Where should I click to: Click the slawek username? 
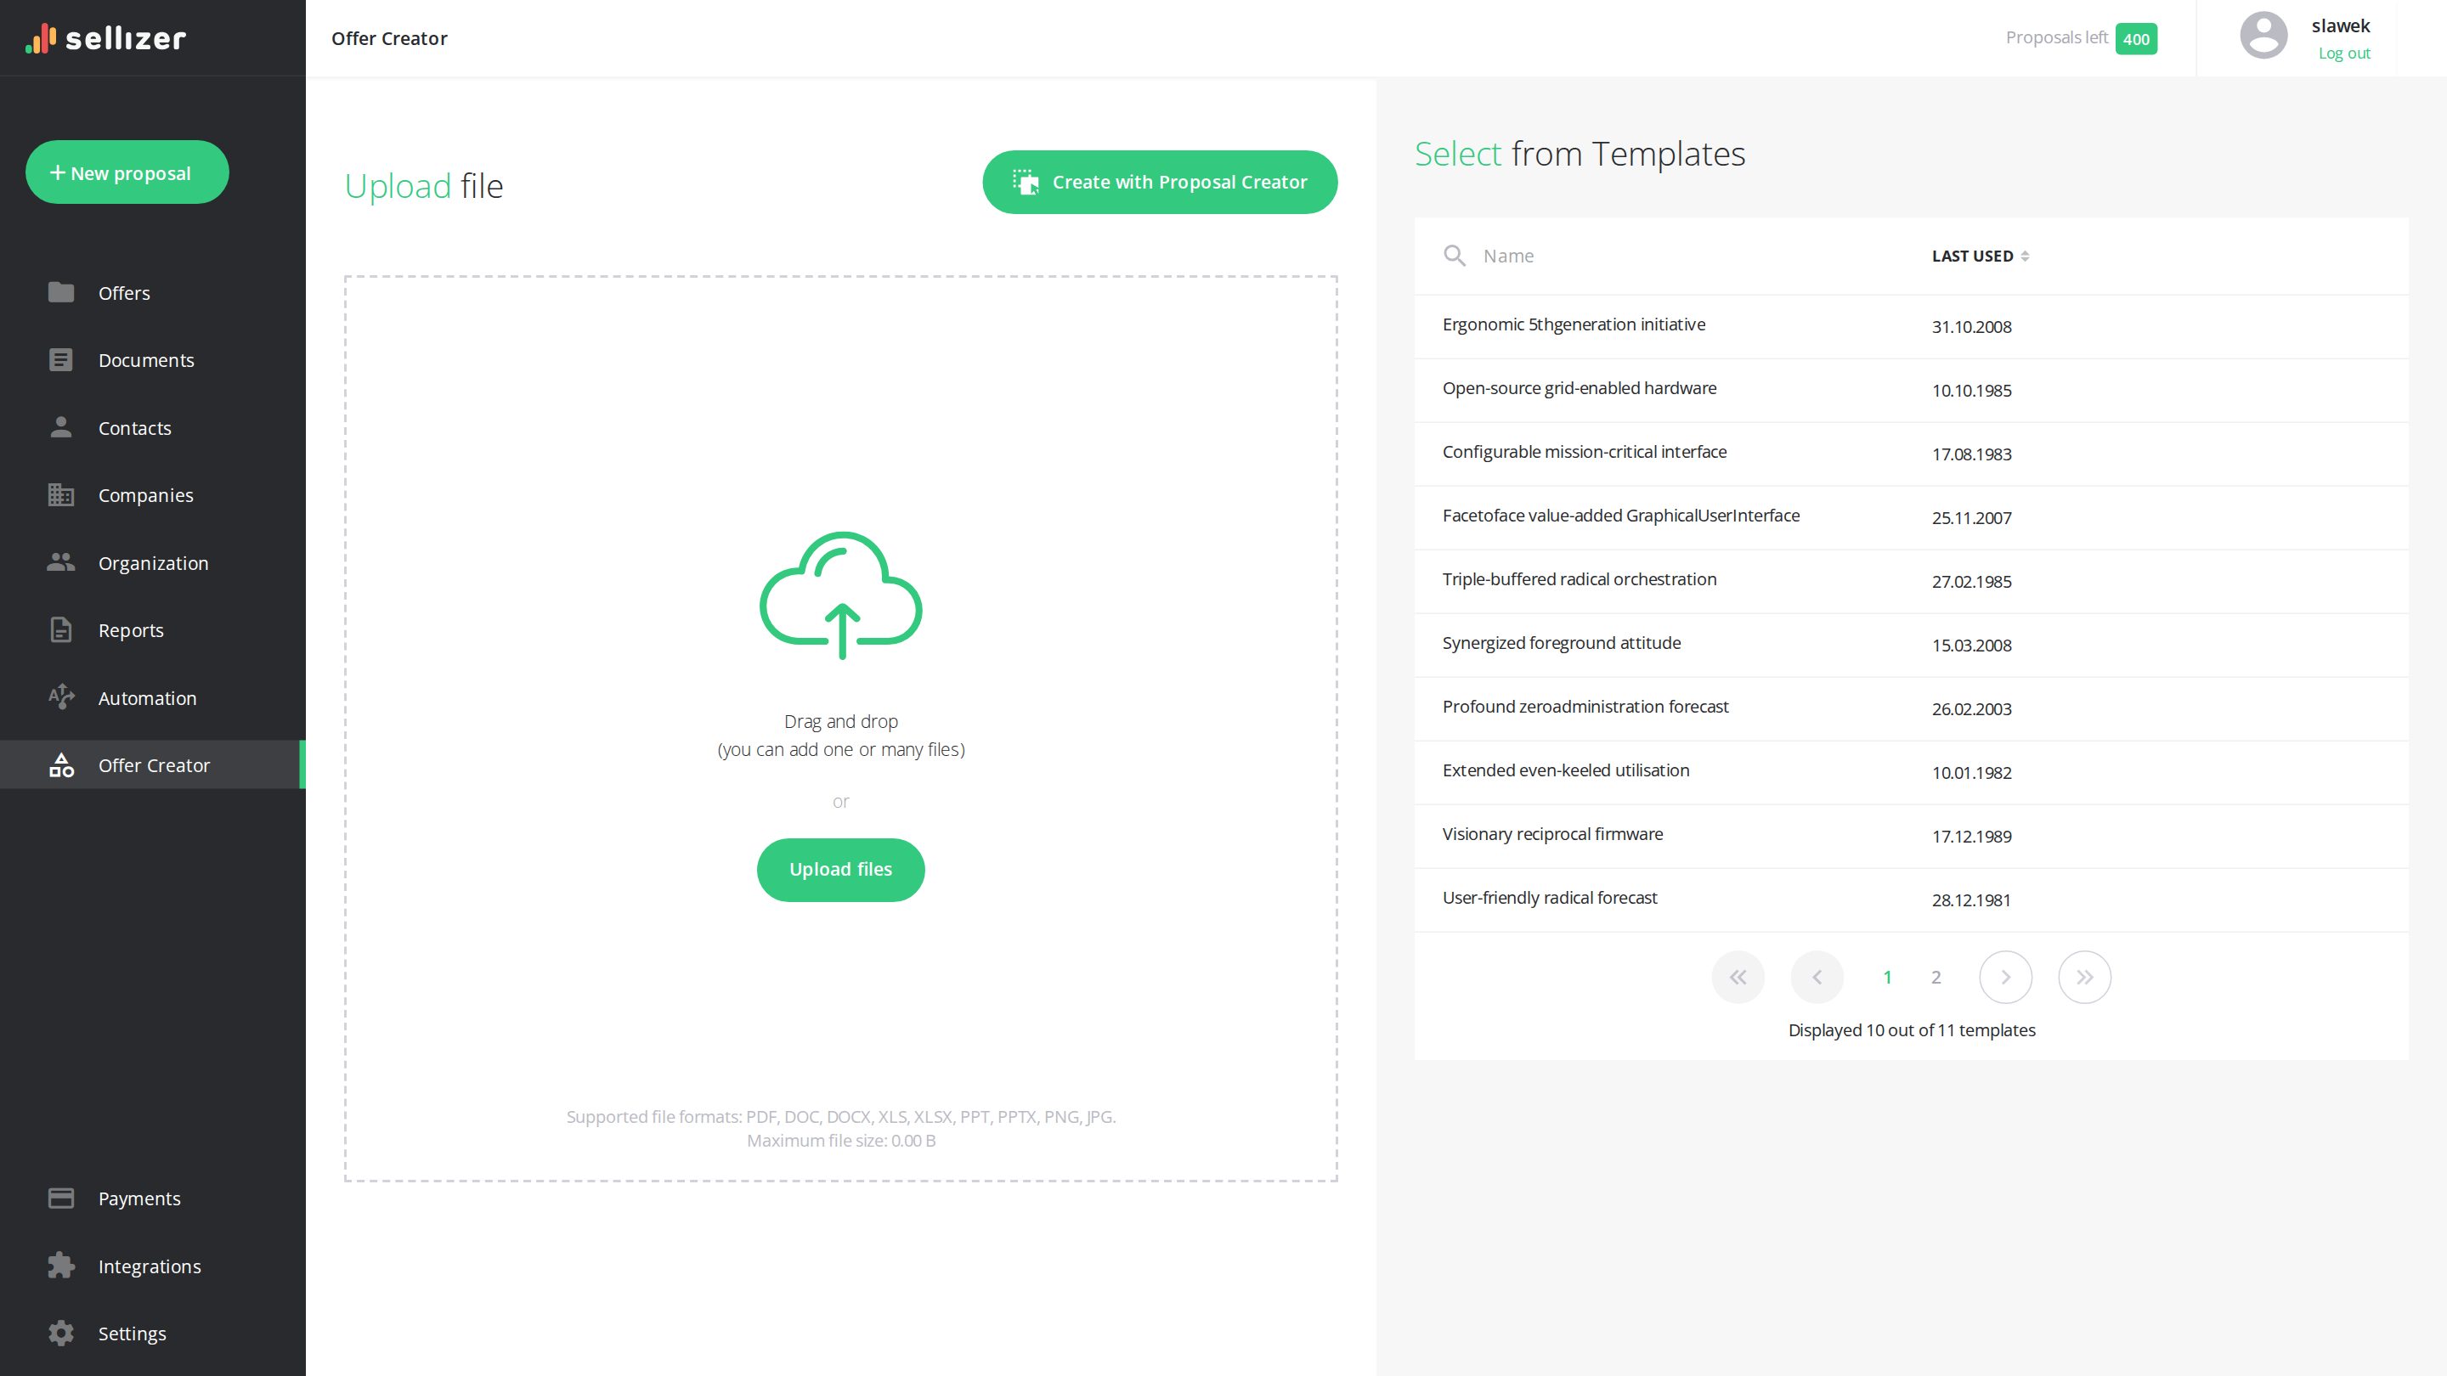[2341, 25]
